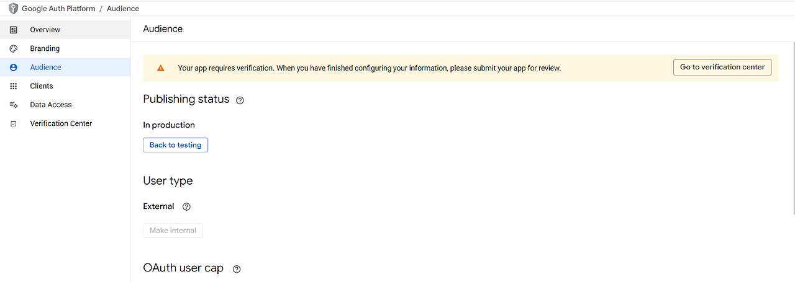Click the User type heading
The width and height of the screenshot is (795, 282).
[x=168, y=181]
